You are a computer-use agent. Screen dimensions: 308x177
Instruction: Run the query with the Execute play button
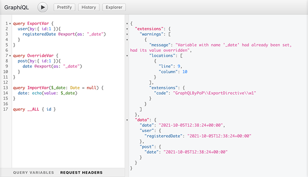coord(43,8)
